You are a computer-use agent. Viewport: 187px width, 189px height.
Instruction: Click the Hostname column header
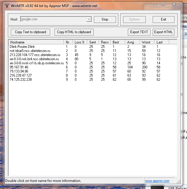(x=18, y=42)
